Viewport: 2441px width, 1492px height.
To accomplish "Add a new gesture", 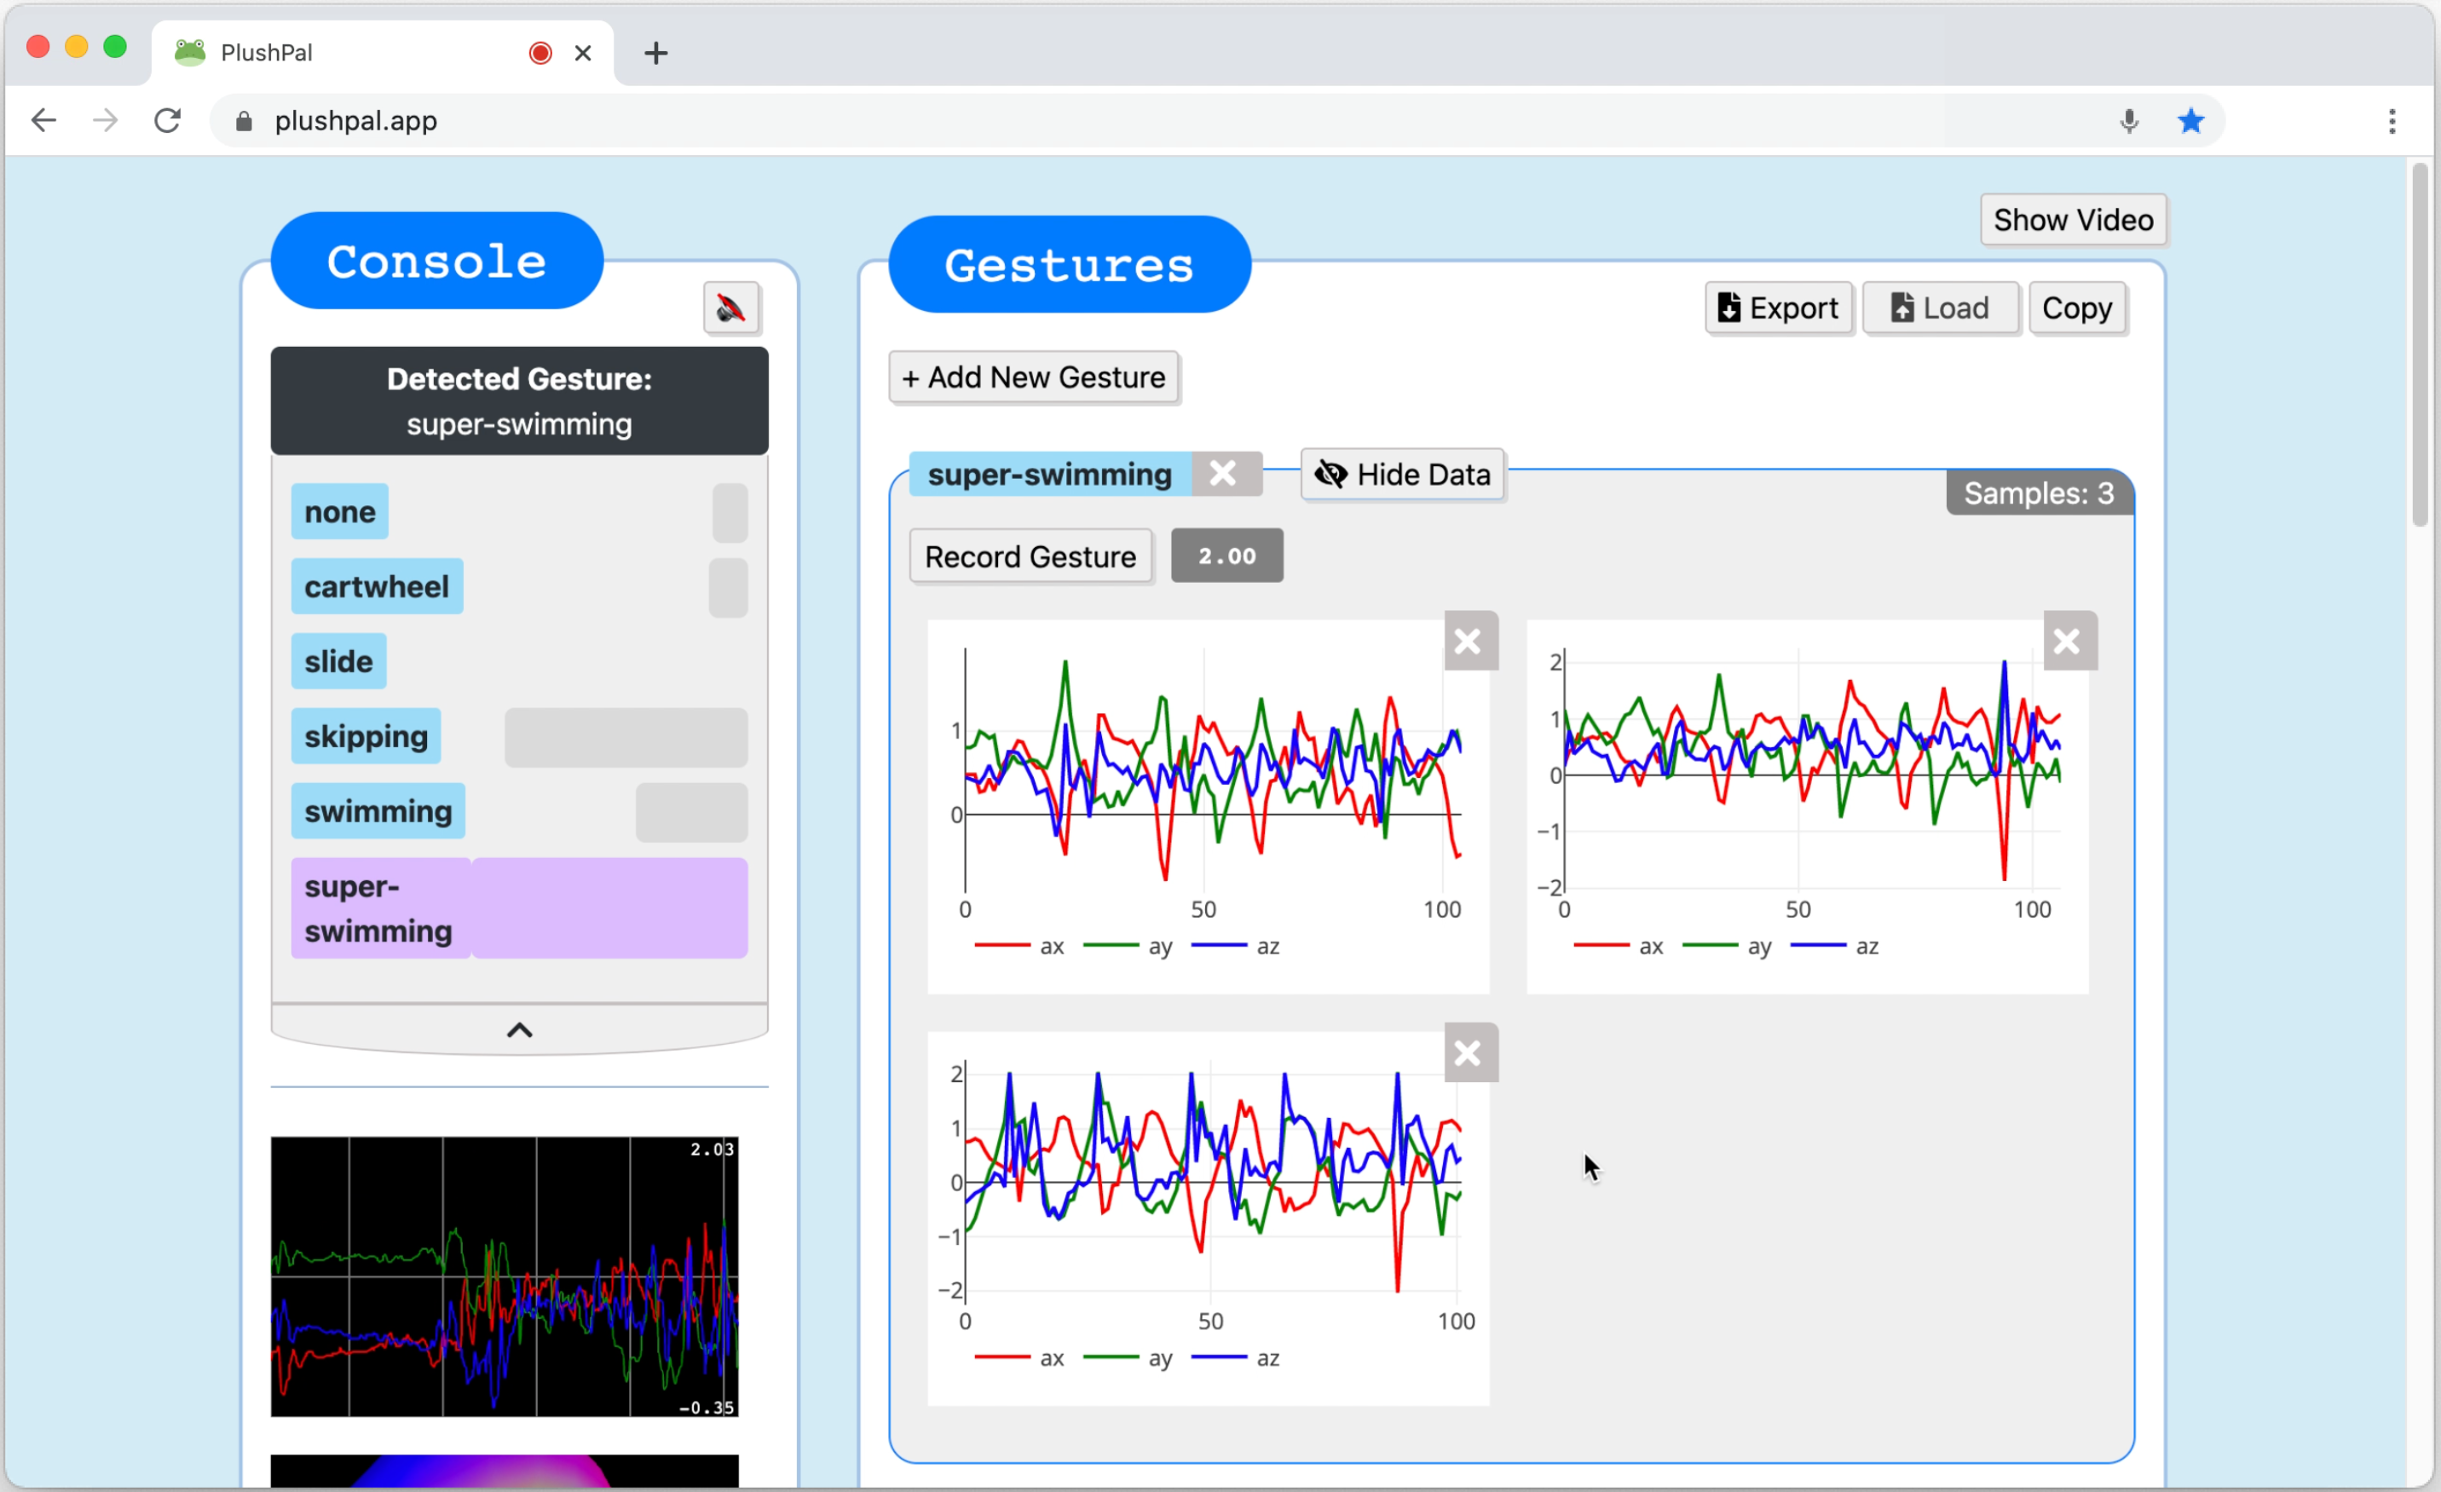I will 1033,377.
